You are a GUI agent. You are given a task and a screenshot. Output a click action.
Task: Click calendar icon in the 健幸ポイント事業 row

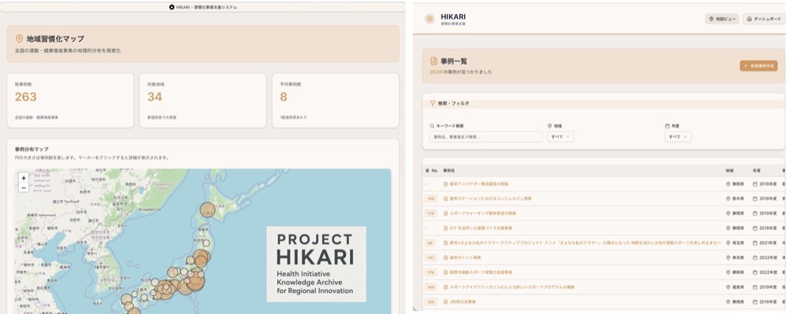[755, 258]
